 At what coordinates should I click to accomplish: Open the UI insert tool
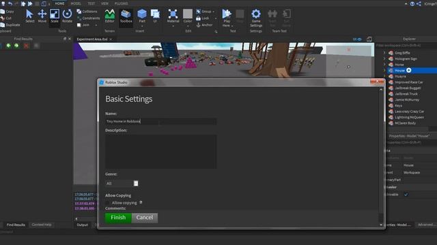[155, 16]
